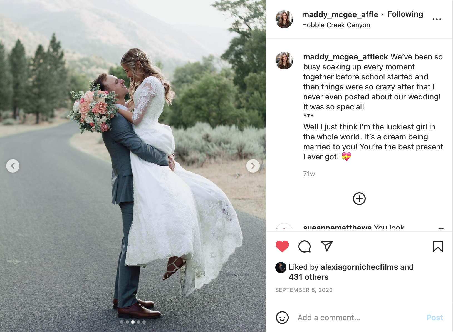Unlike the post with red heart icon
The image size is (453, 332).
282,246
